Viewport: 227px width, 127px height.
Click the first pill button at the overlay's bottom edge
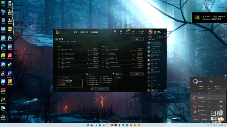pyautogui.click(x=196, y=119)
